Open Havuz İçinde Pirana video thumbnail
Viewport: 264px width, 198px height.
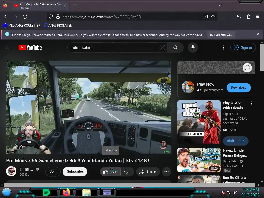(x=199, y=160)
